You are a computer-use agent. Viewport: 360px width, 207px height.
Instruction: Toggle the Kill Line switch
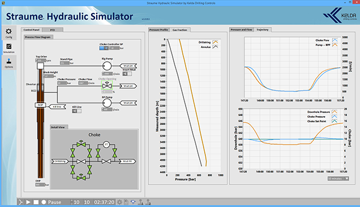[76, 111]
